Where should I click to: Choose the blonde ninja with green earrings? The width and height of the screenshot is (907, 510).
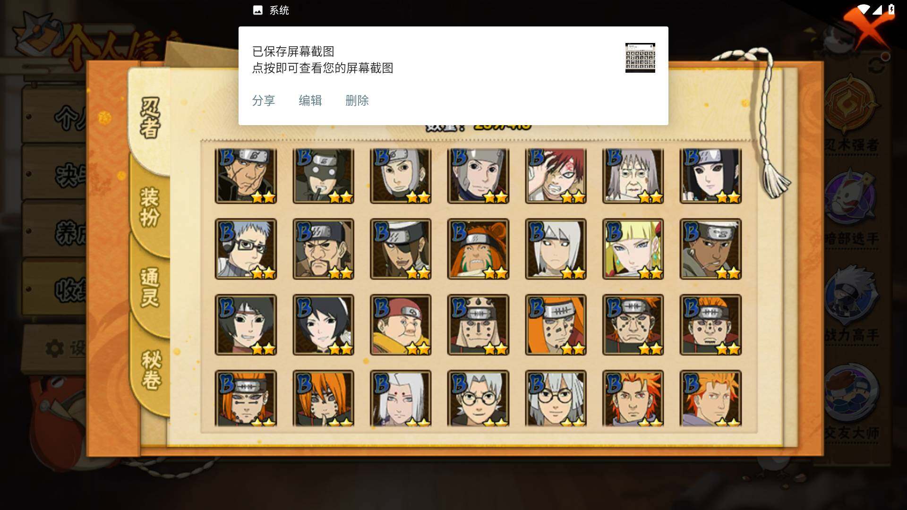(633, 249)
